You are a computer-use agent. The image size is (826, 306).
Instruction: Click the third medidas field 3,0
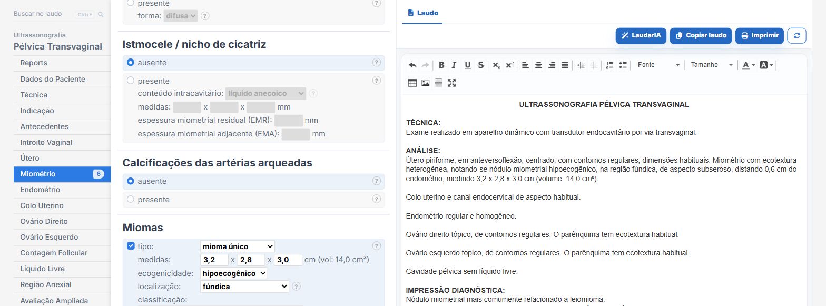(288, 260)
